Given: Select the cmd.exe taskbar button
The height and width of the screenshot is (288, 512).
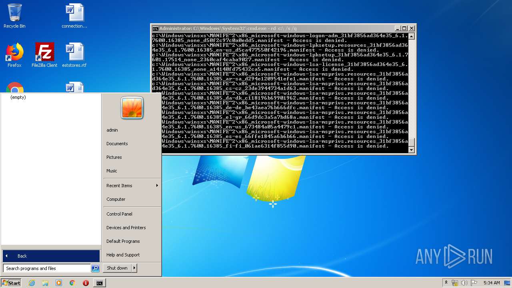Looking at the screenshot, I should pyautogui.click(x=99, y=283).
